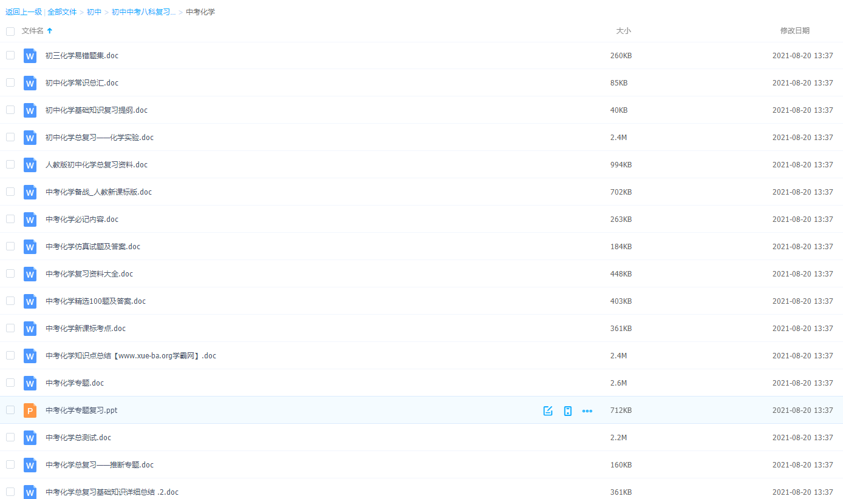
Task: Click the Word icon beside 中考化学必记内容.doc
Action: tap(30, 219)
